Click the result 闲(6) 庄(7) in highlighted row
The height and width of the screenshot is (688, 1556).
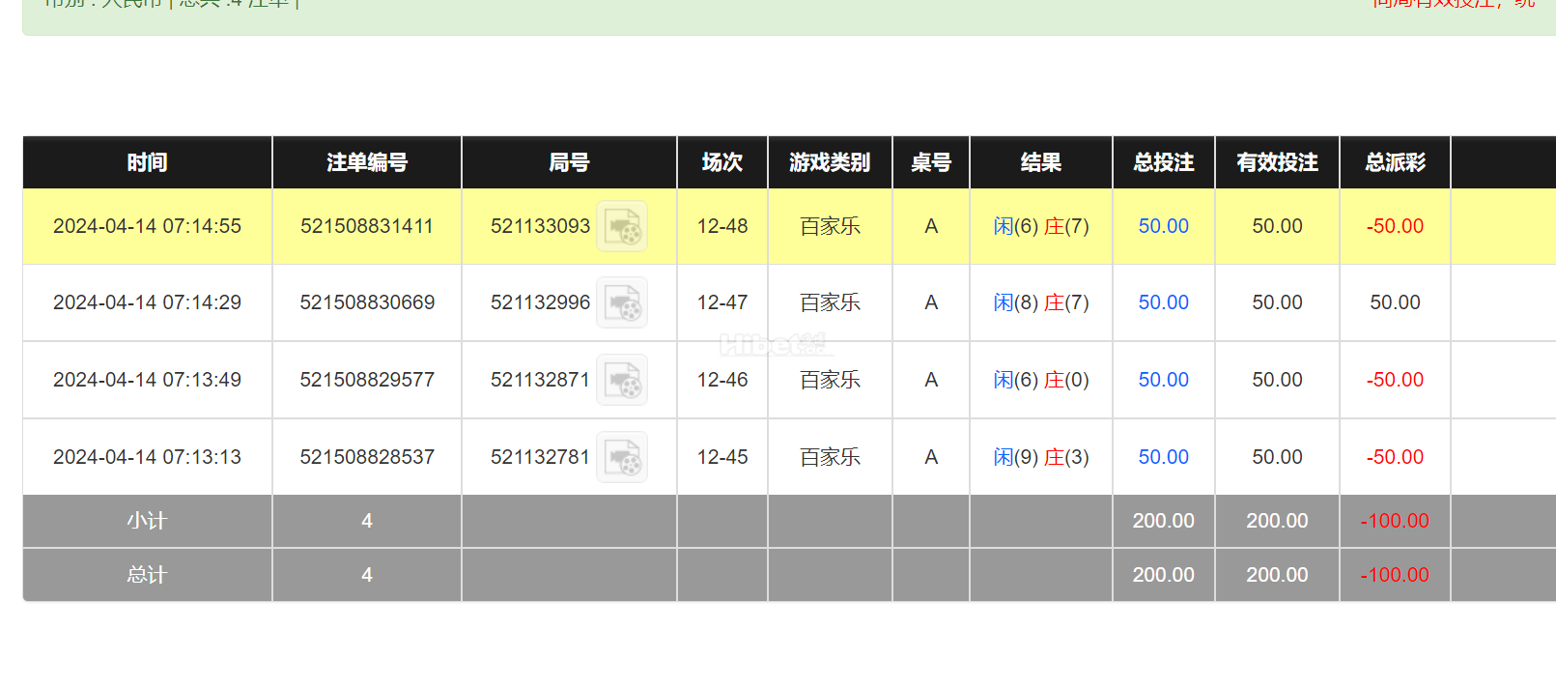pyautogui.click(x=1041, y=226)
